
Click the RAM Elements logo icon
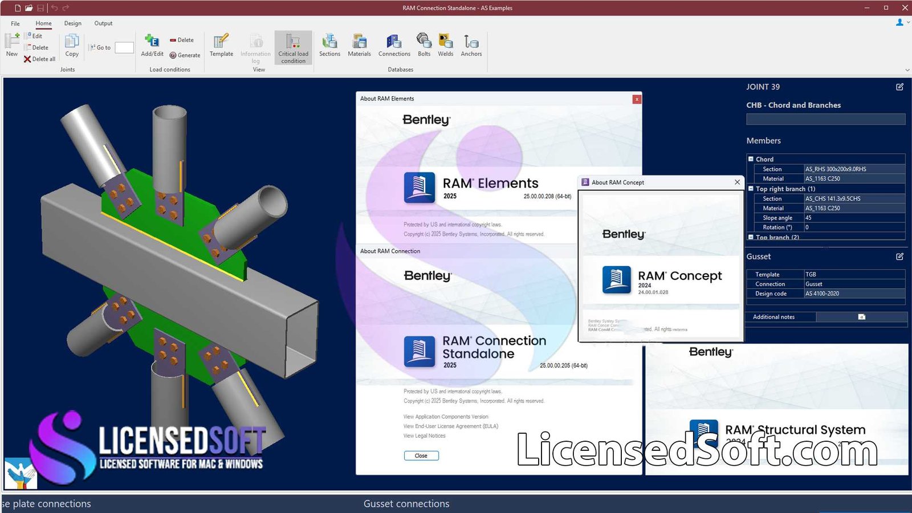[420, 188]
